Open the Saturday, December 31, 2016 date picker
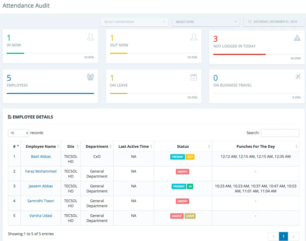The width and height of the screenshot is (306, 241). (x=274, y=22)
